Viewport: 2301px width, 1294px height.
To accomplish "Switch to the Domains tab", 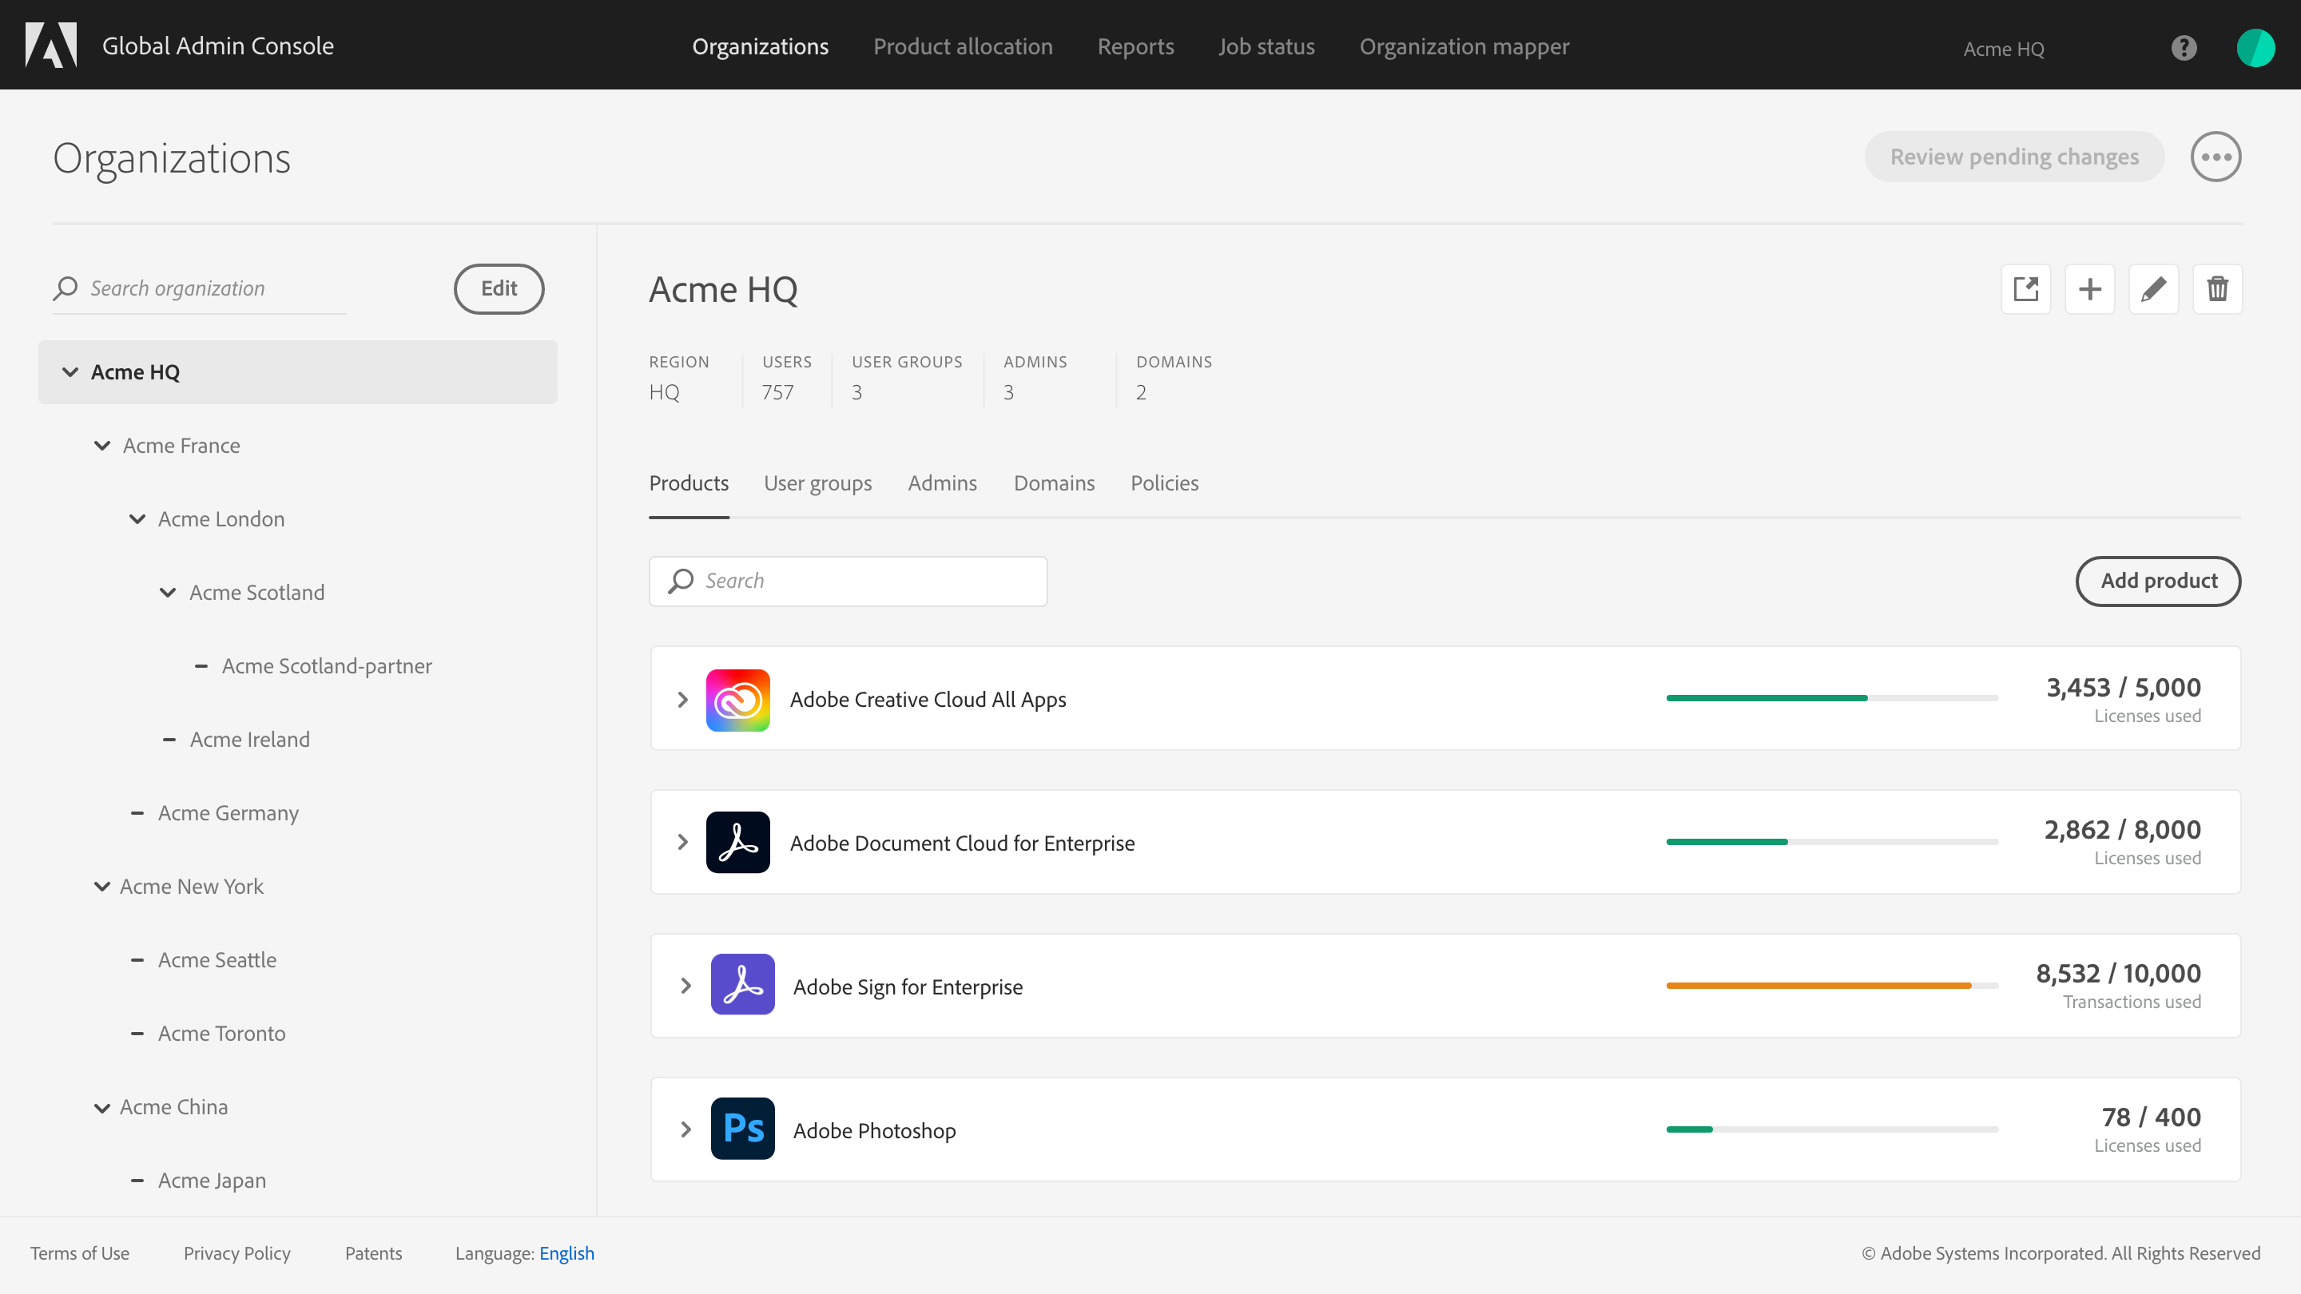I will point(1054,483).
